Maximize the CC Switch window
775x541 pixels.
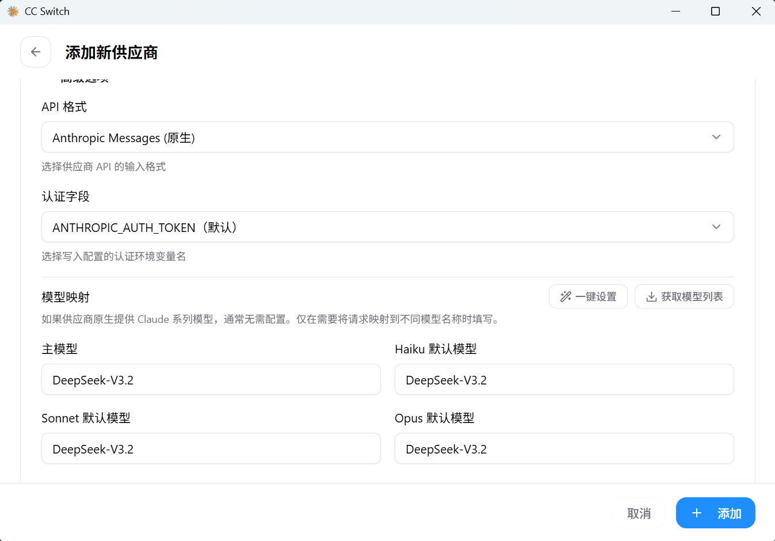[715, 12]
